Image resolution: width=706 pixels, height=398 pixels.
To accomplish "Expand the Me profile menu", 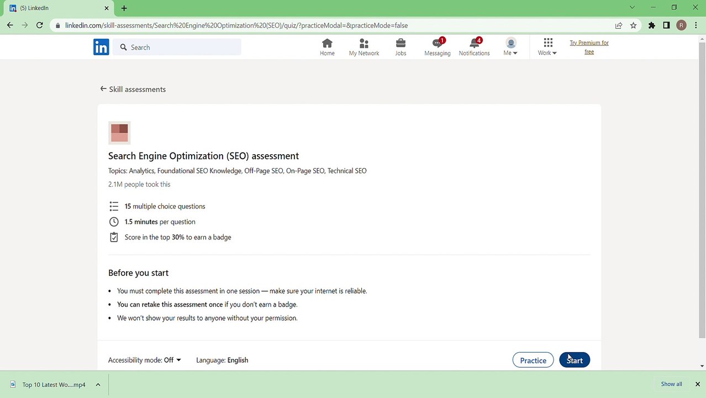I will (x=510, y=47).
